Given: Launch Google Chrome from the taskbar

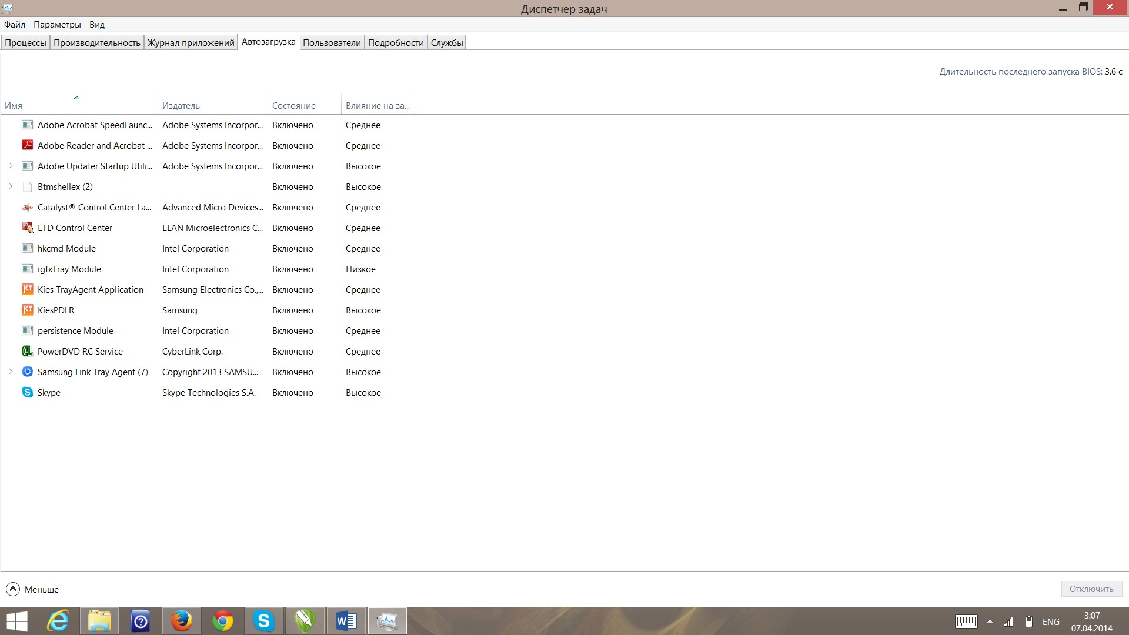Looking at the screenshot, I should coord(223,621).
